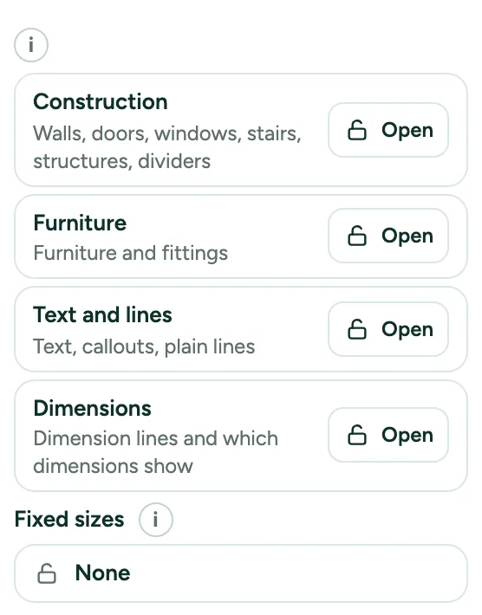
Task: Click the 'Text, callouts, plain lines' description
Action: [144, 346]
